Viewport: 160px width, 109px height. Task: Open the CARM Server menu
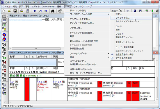(48, 7)
